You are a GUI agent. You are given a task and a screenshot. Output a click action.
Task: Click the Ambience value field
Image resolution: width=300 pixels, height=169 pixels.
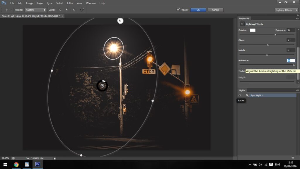tap(291, 60)
